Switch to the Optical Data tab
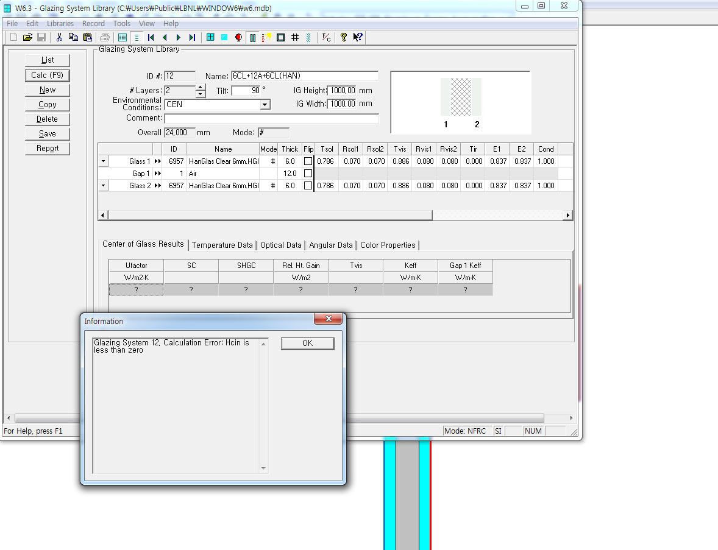Screen dimensions: 718x550 pos(280,245)
